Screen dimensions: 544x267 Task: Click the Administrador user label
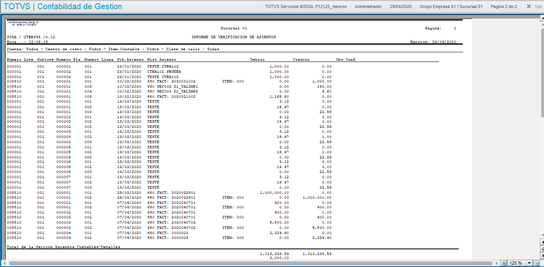(368, 6)
